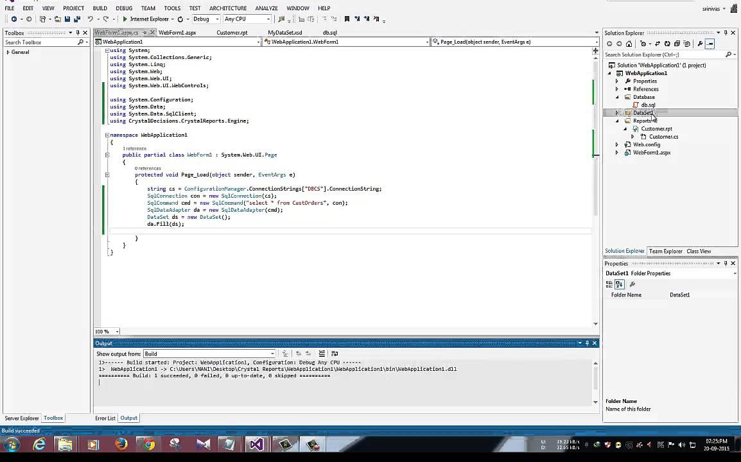Switch to the Customer.rpt document tab
The image size is (741, 462).
pos(232,33)
